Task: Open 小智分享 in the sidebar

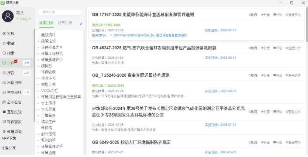Action: tap(9, 148)
